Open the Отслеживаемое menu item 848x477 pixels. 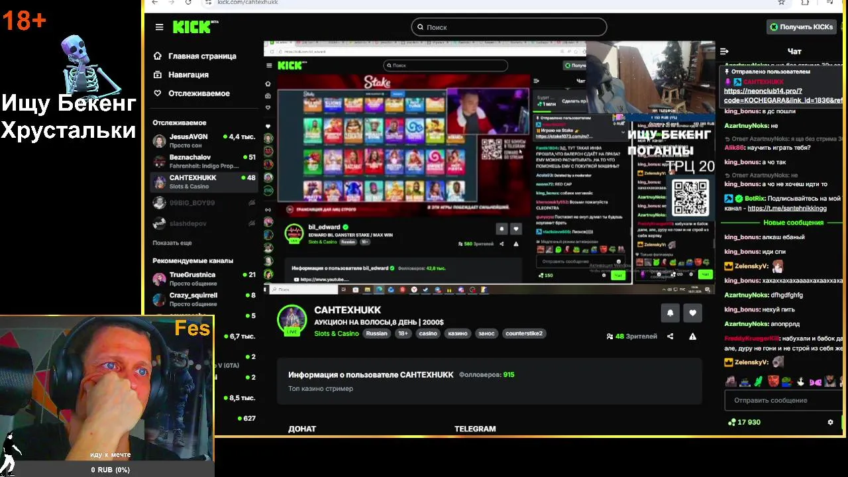coord(199,93)
